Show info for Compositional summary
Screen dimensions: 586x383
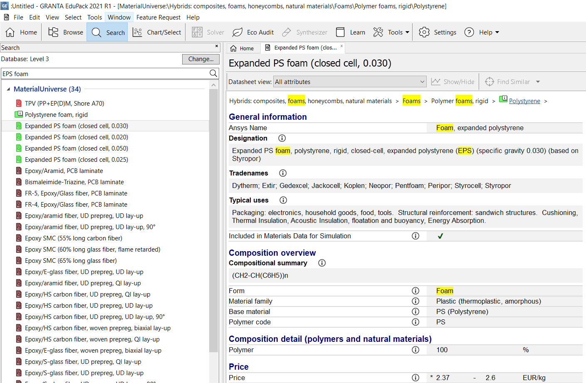pos(322,263)
